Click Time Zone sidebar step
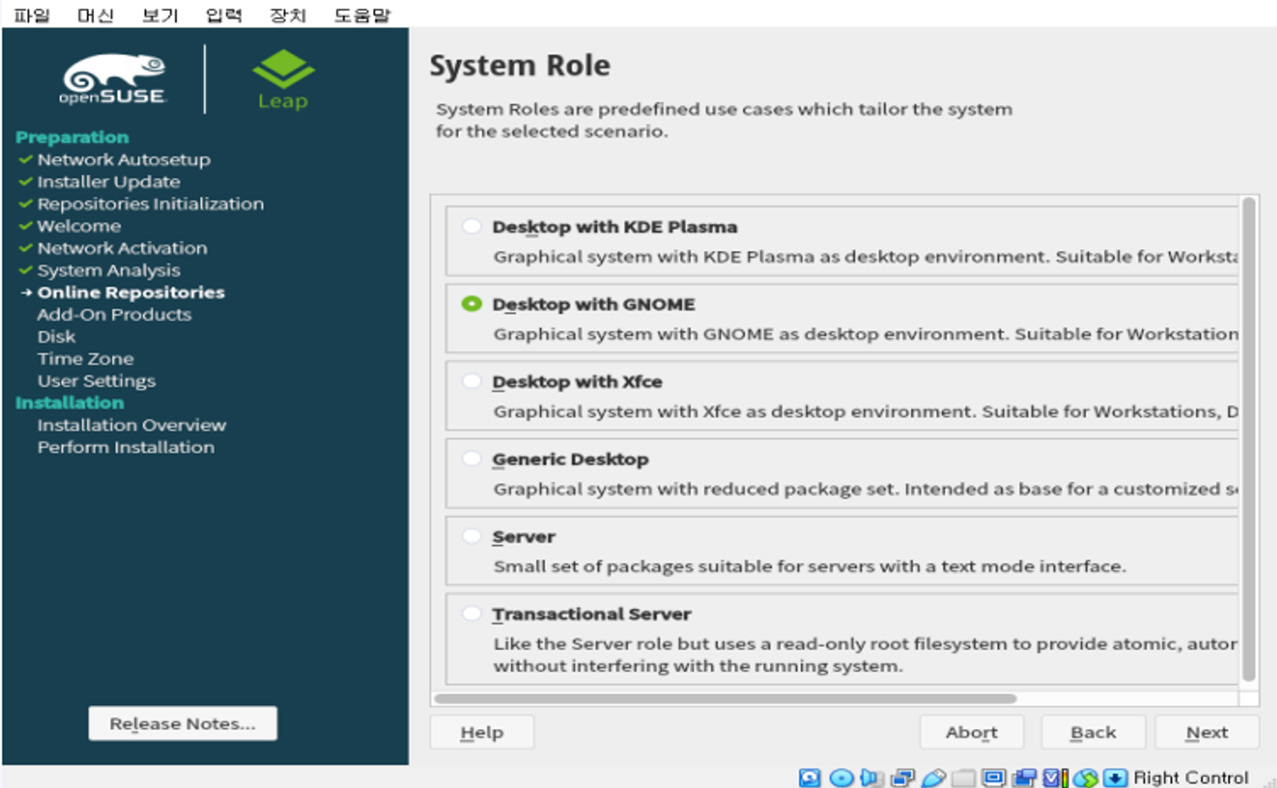Viewport: 1277px width, 788px height. tap(85, 358)
